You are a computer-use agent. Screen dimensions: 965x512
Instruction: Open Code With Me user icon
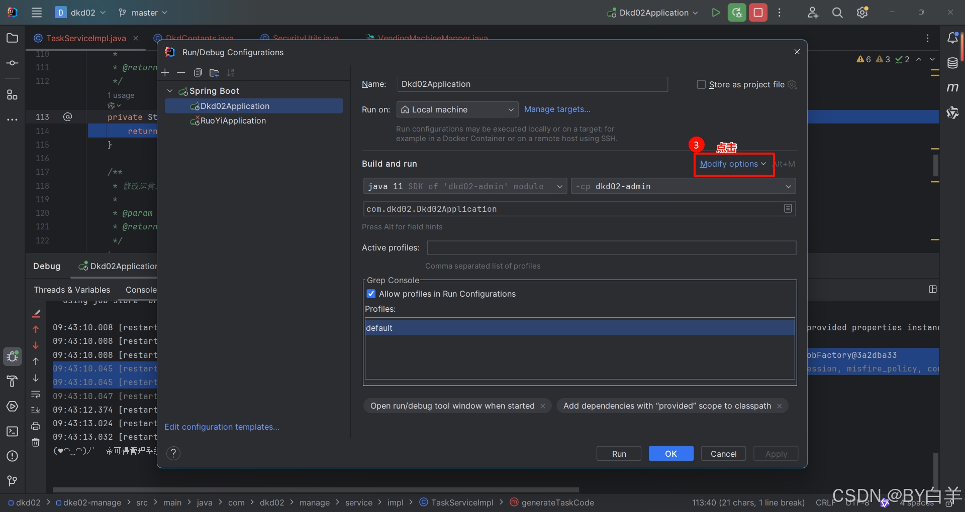[813, 13]
